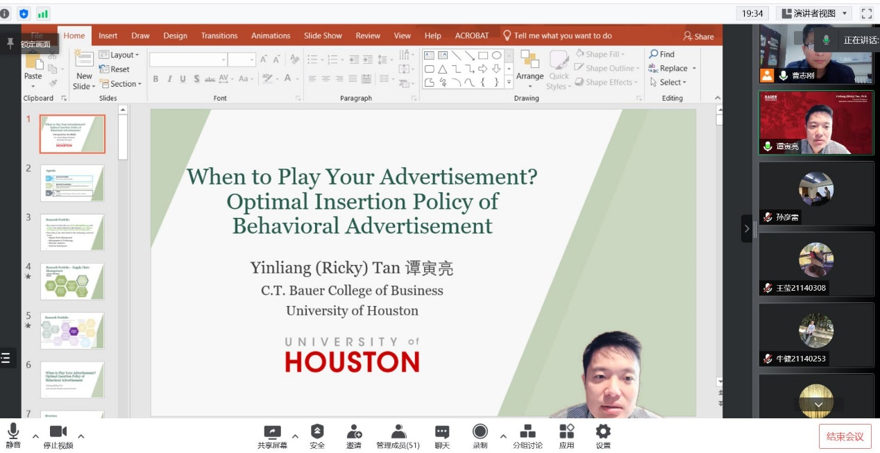Open the Insert ribbon tab

(x=108, y=36)
